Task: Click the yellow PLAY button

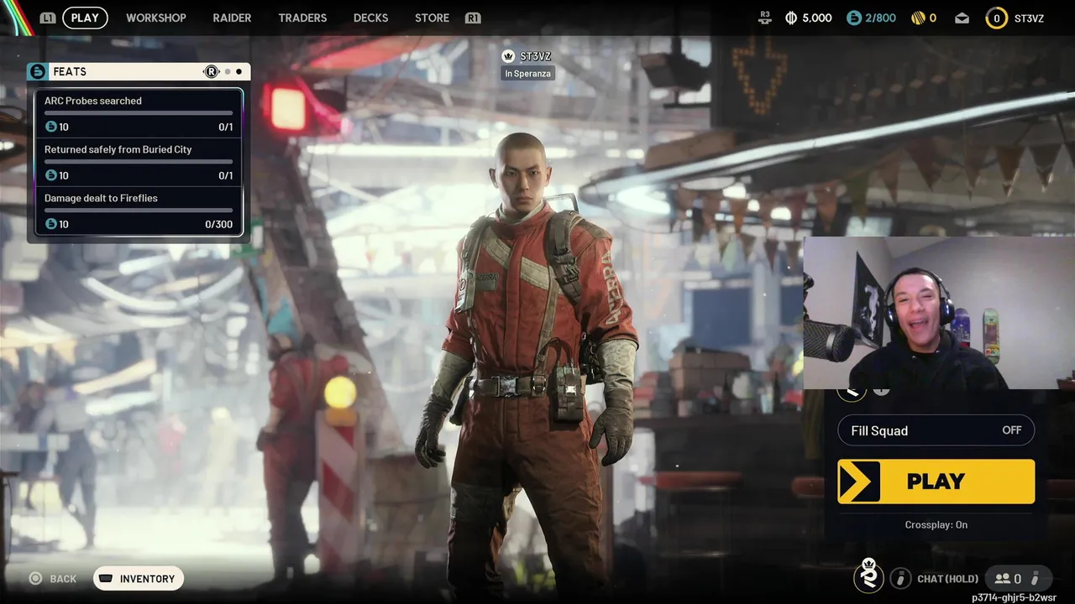Action: 936,481
